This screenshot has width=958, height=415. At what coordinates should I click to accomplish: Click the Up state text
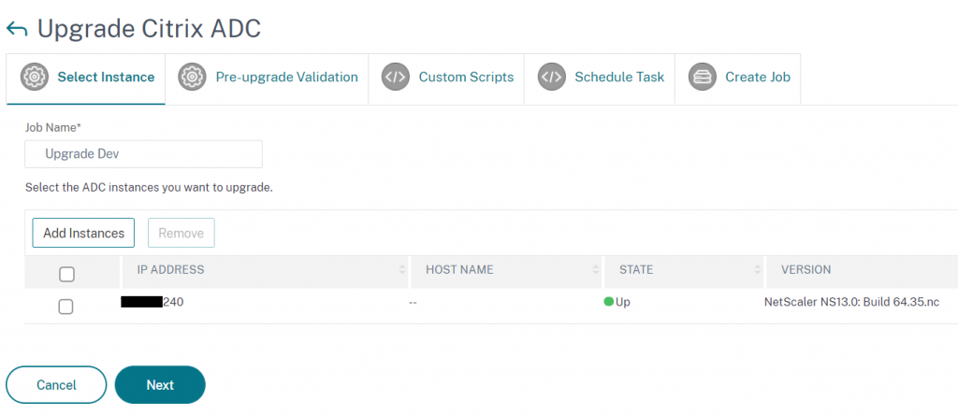(x=622, y=302)
